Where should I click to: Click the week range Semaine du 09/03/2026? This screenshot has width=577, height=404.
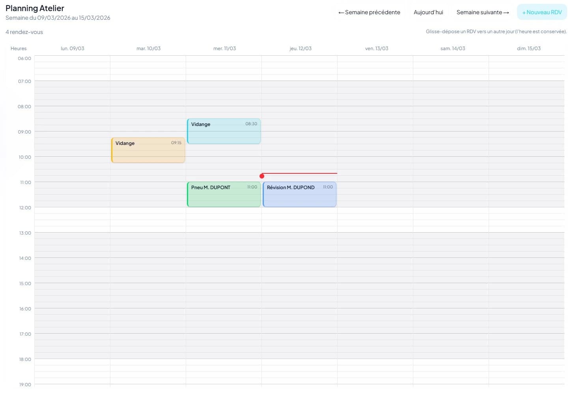tap(58, 18)
